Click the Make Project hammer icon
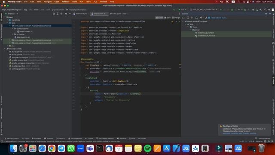The image size is (275, 155). (x=174, y=9)
